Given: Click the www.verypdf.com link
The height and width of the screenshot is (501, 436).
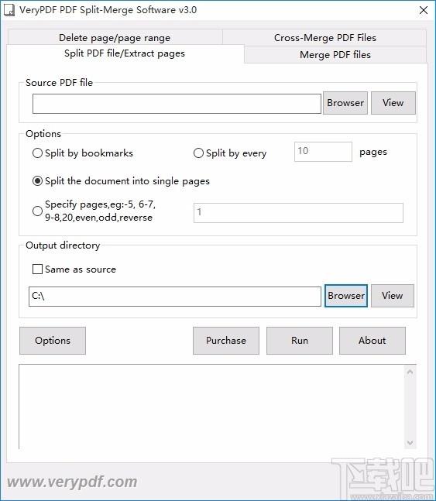Looking at the screenshot, I should coord(72,482).
